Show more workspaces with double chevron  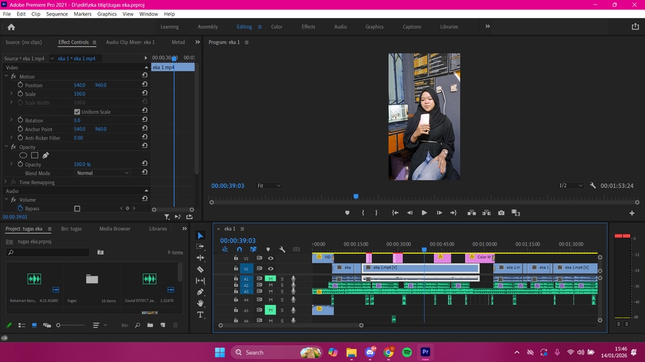pyautogui.click(x=488, y=26)
